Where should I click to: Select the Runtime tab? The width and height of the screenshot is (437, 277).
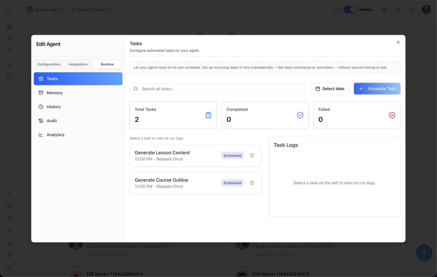click(x=107, y=64)
